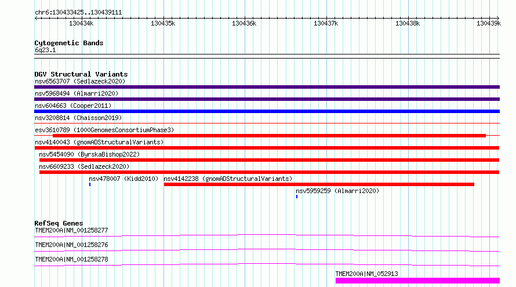Open variant nsv3208814 (Chaisson2019) label

pos(78,118)
